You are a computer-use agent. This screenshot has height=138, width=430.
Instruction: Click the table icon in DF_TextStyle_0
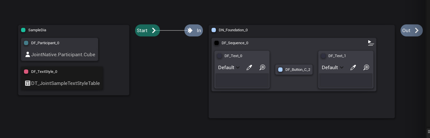28,83
